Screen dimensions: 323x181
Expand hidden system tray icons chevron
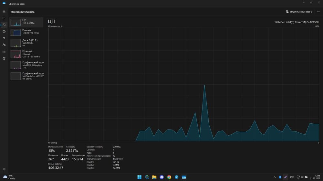pos(275,177)
